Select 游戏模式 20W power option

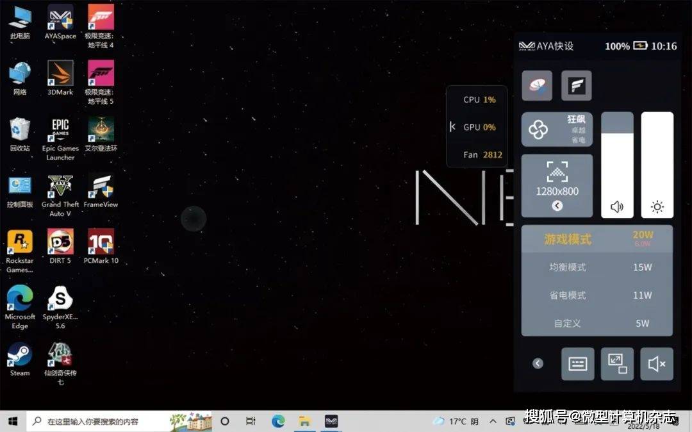click(x=597, y=239)
